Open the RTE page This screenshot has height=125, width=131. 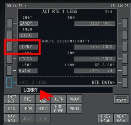(x=27, y=99)
